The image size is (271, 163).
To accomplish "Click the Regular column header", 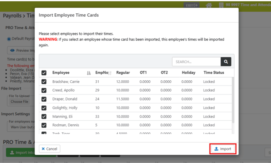I will 123,73.
